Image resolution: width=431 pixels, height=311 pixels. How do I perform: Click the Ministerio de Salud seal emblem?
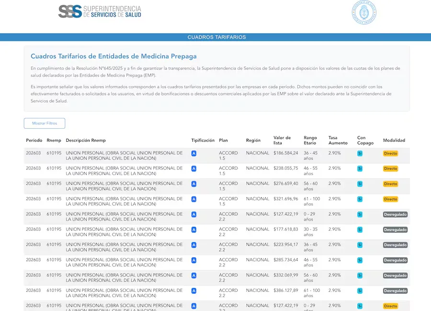(x=364, y=12)
